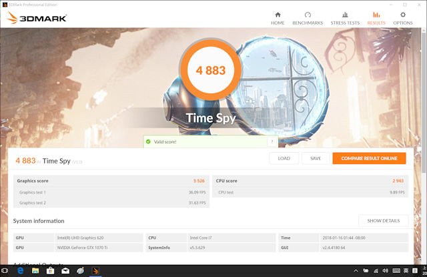Open File Explorer from the taskbar
Image resolution: width=427 pixels, height=277 pixels.
35,271
